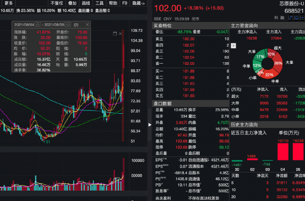Screen dimensions: 305x201
Task: Close the interval statistics popup
Action: [x=88, y=25]
